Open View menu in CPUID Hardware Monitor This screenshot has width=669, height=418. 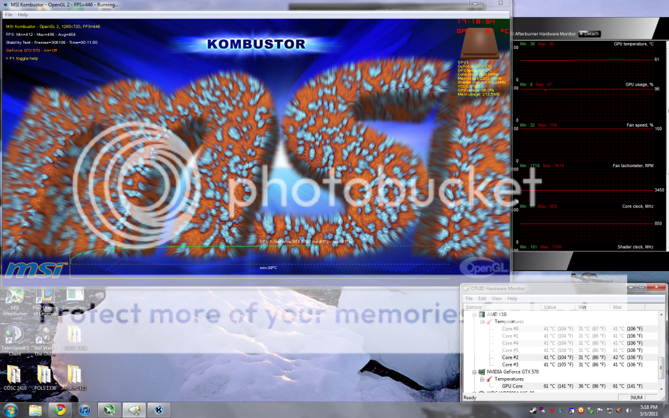coord(497,298)
